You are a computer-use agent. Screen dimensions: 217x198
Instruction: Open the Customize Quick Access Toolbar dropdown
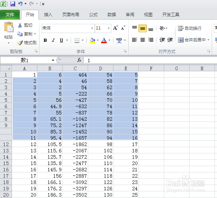coord(43,4)
